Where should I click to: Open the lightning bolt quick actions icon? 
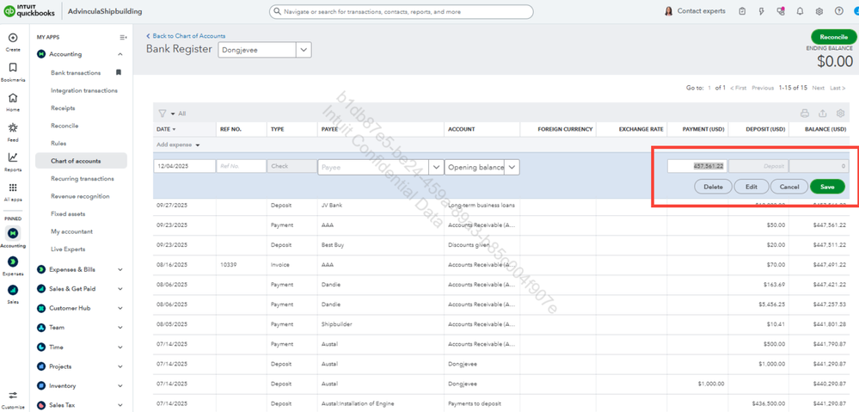click(x=762, y=11)
